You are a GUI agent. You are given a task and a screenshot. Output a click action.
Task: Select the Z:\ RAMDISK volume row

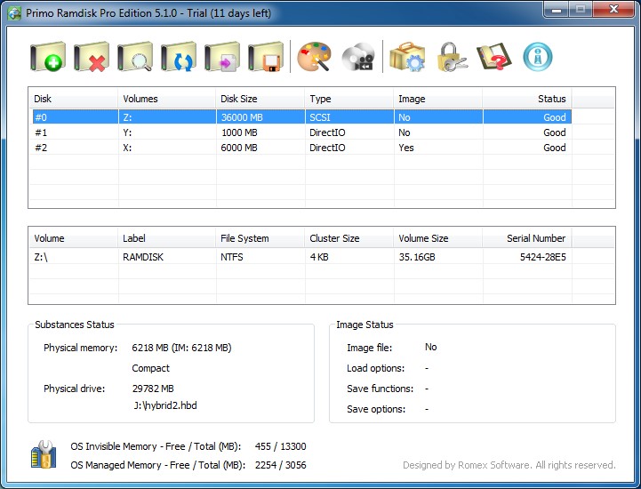click(301, 257)
